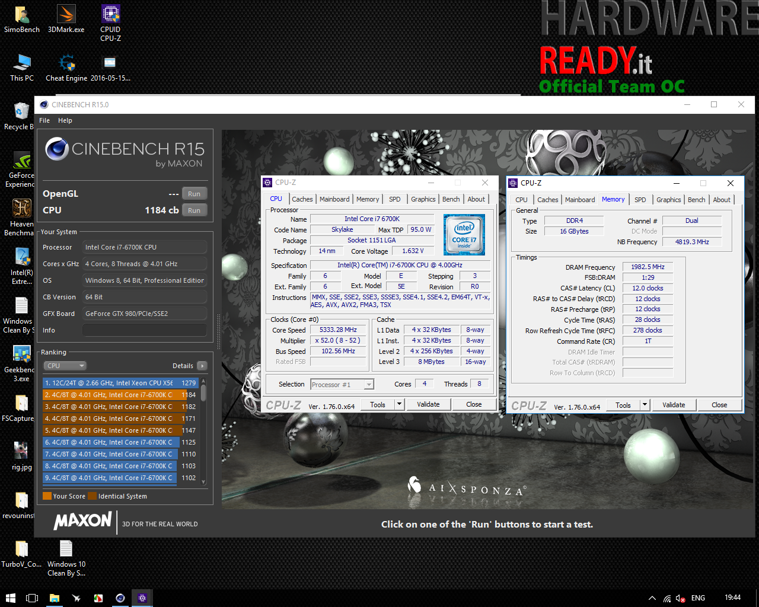759x607 pixels.
Task: Click the Cinebench Info input field
Action: 145,330
